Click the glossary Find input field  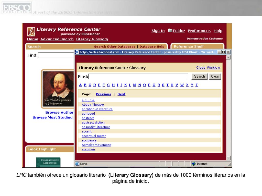pos(138,77)
